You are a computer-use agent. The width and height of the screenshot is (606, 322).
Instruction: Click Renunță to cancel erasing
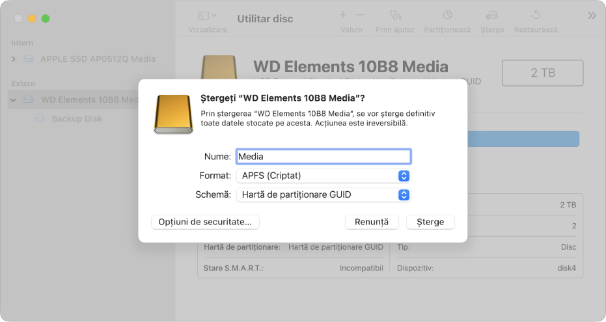coord(372,222)
